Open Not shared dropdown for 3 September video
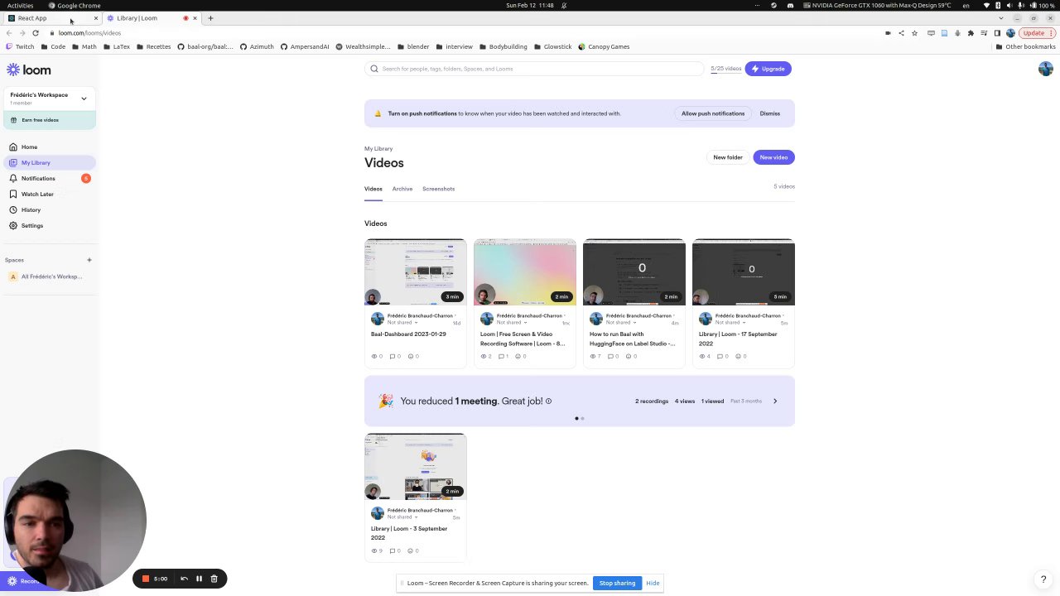This screenshot has height=596, width=1060. [402, 517]
